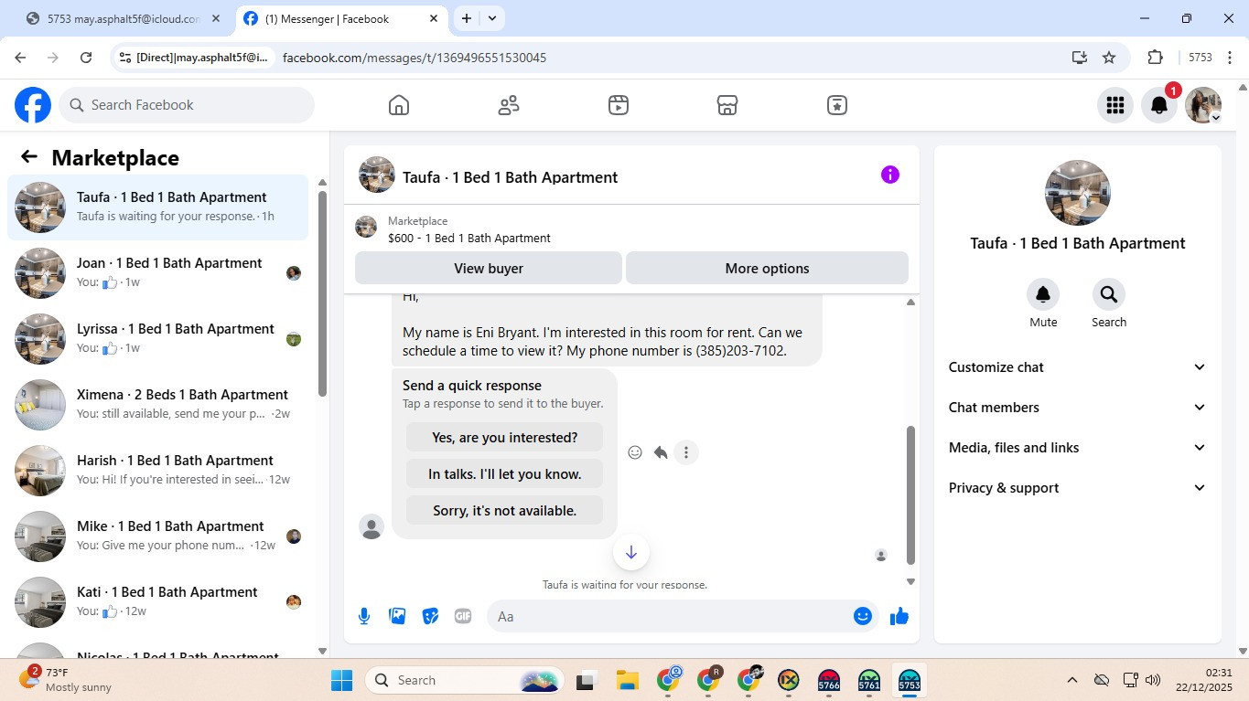This screenshot has width=1249, height=701.
Task: Open emoji picker in message box
Action: 862,616
